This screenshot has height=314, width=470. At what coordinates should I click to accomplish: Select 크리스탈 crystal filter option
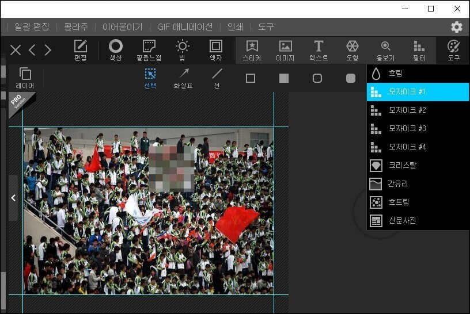click(418, 166)
